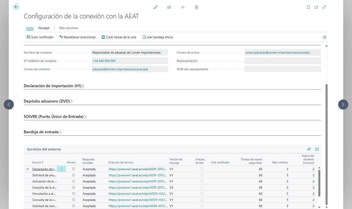Click Subir certificado action
Image resolution: width=352 pixels, height=209 pixels.
40,37
